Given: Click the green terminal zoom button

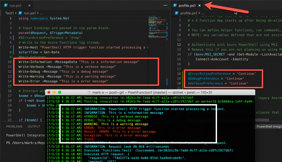Looking at the screenshot, I should point(59,92).
